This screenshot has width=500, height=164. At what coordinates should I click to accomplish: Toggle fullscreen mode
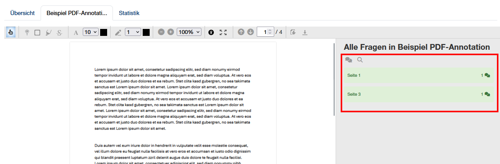click(223, 32)
